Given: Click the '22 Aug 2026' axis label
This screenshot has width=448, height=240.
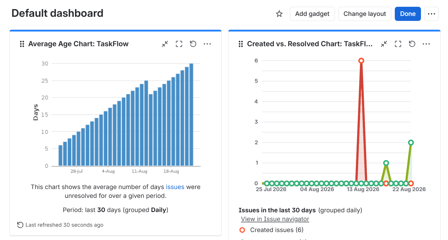Looking at the screenshot, I should (x=409, y=189).
